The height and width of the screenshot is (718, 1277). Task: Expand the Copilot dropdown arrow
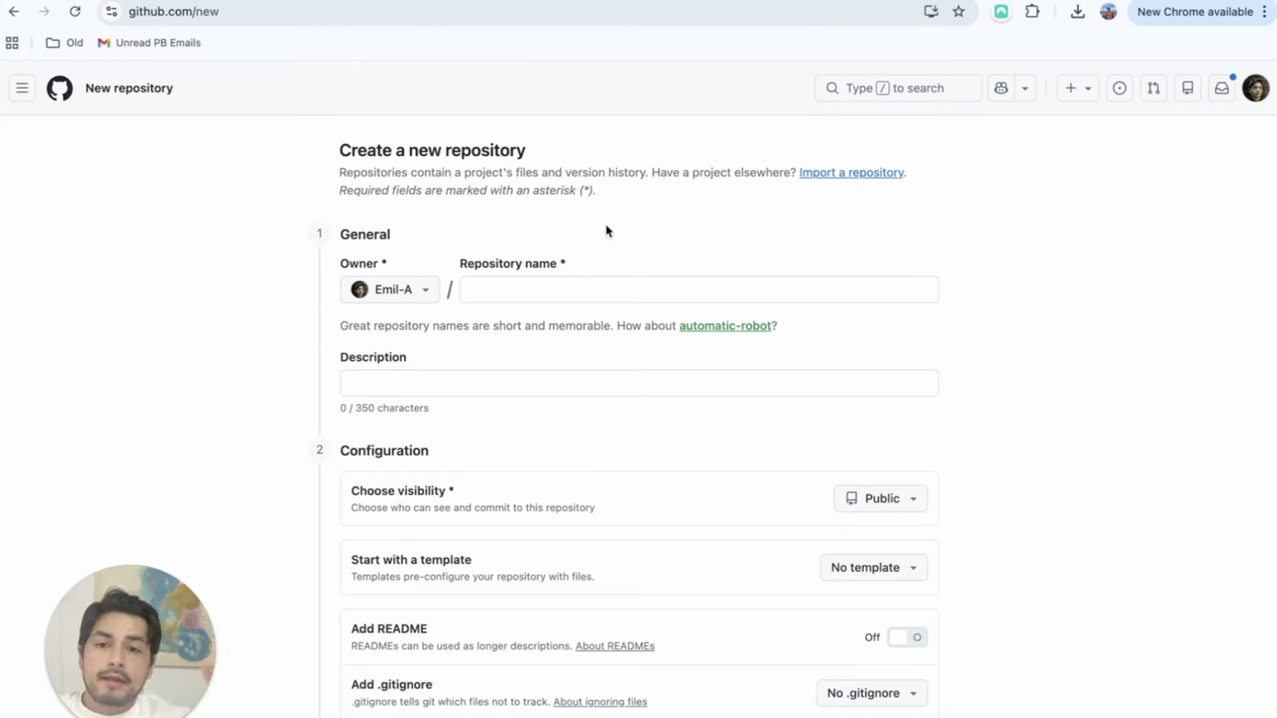click(1025, 88)
